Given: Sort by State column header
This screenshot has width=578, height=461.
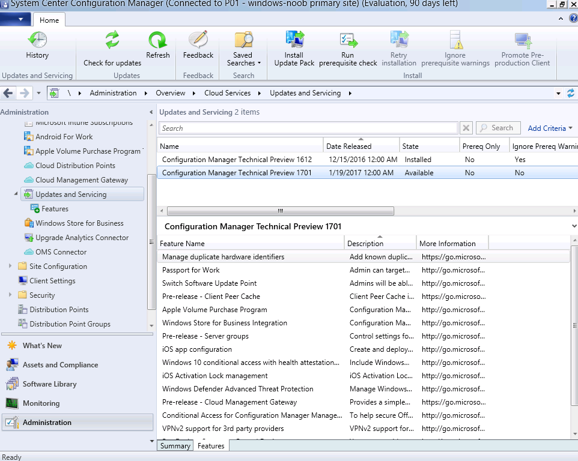Looking at the screenshot, I should point(429,146).
